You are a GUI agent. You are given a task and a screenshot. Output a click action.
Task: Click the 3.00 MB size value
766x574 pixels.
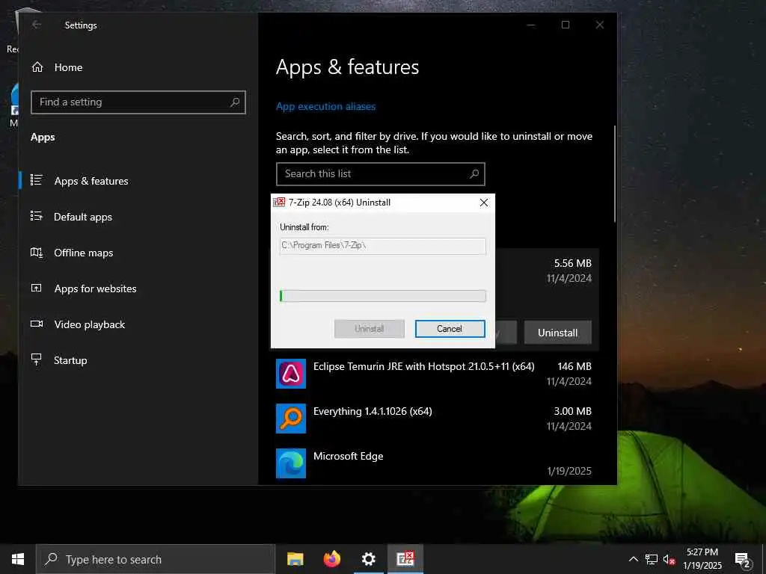(x=572, y=412)
